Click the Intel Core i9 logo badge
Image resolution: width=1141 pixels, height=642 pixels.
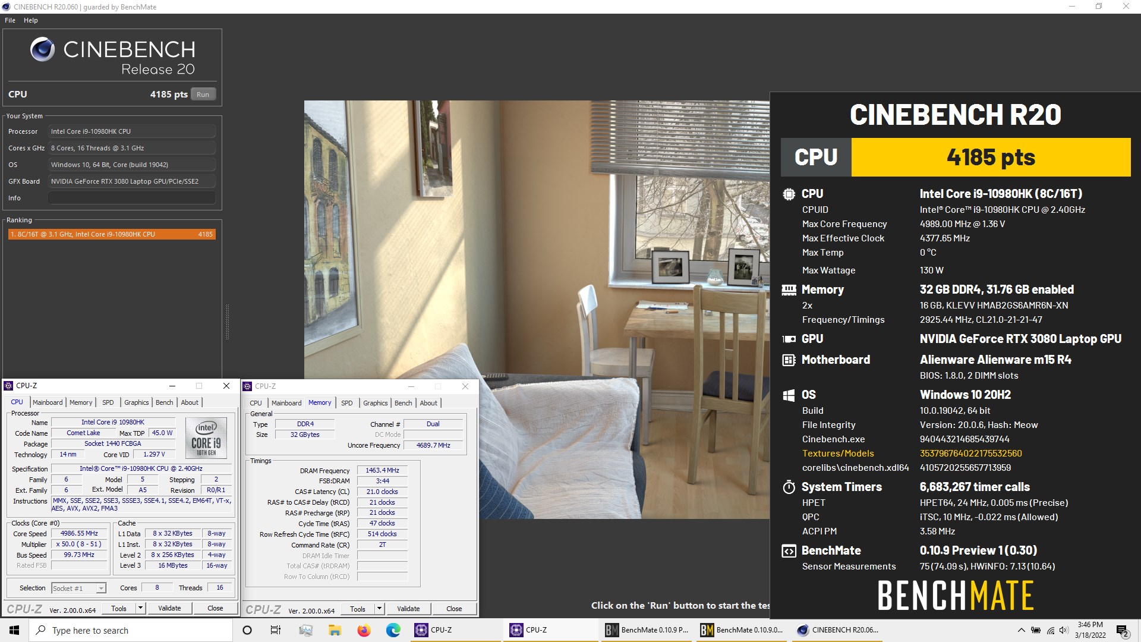click(x=206, y=438)
